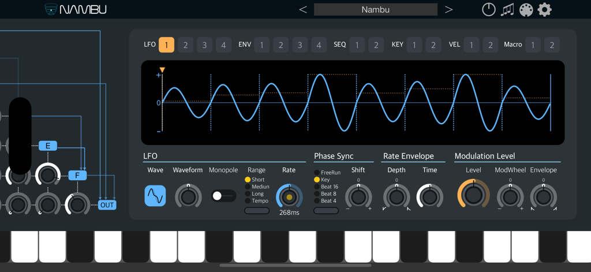Select KEY tab 2

433,45
